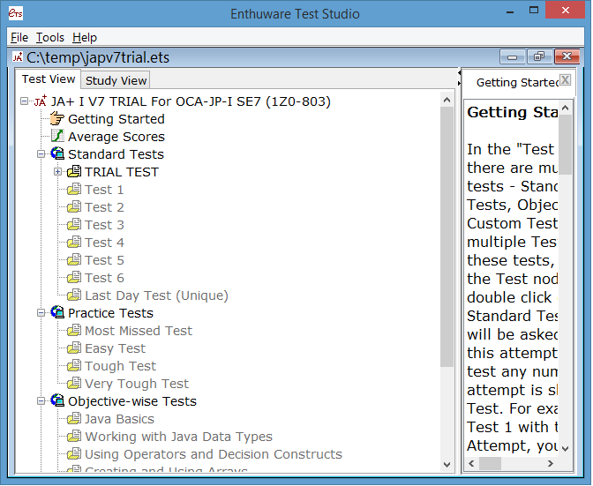
Task: Select the Most Missed Test item
Action: 139,331
